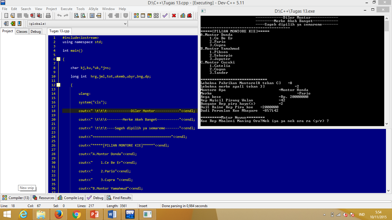Click the empty function combo box beside (globals)
392x220 pixels.
(x=162, y=24)
